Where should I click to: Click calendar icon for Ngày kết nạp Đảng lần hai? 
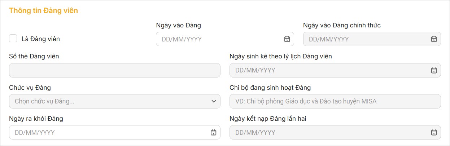(434, 132)
